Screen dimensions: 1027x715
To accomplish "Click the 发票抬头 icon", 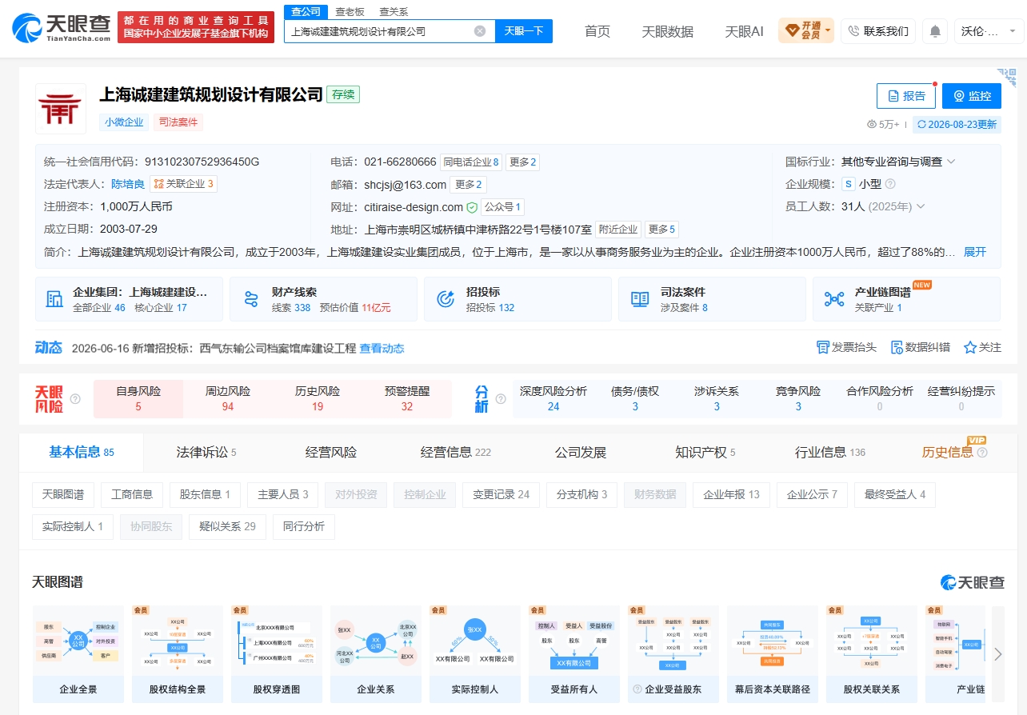I will 822,347.
